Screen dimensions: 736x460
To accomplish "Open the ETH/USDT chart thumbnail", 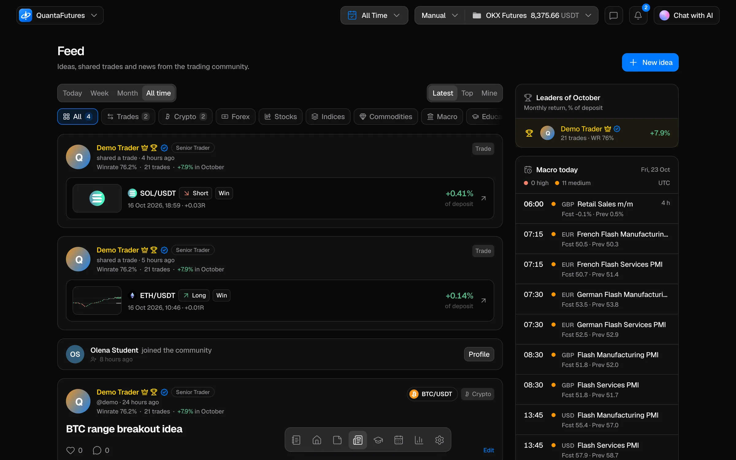I will tap(97, 301).
